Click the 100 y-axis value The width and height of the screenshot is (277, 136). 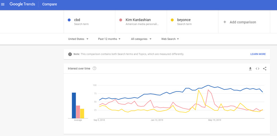pos(95,85)
